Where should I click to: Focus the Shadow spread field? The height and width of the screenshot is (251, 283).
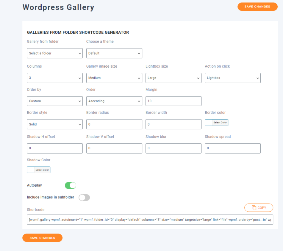(233, 148)
